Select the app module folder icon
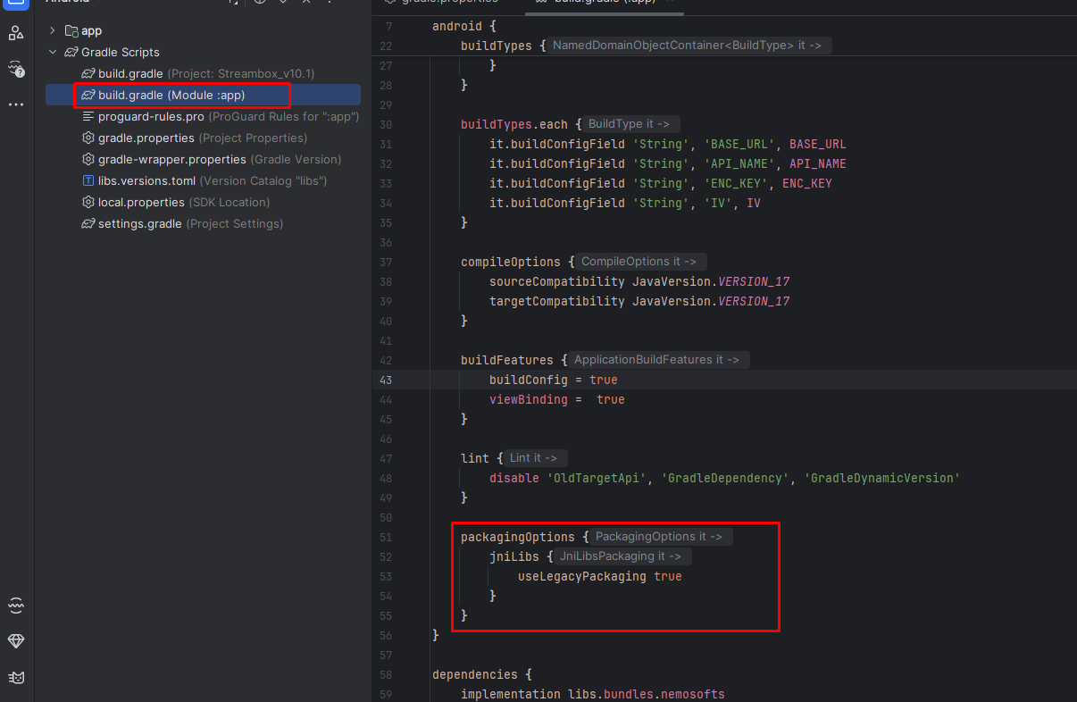This screenshot has height=702, width=1077. (71, 30)
